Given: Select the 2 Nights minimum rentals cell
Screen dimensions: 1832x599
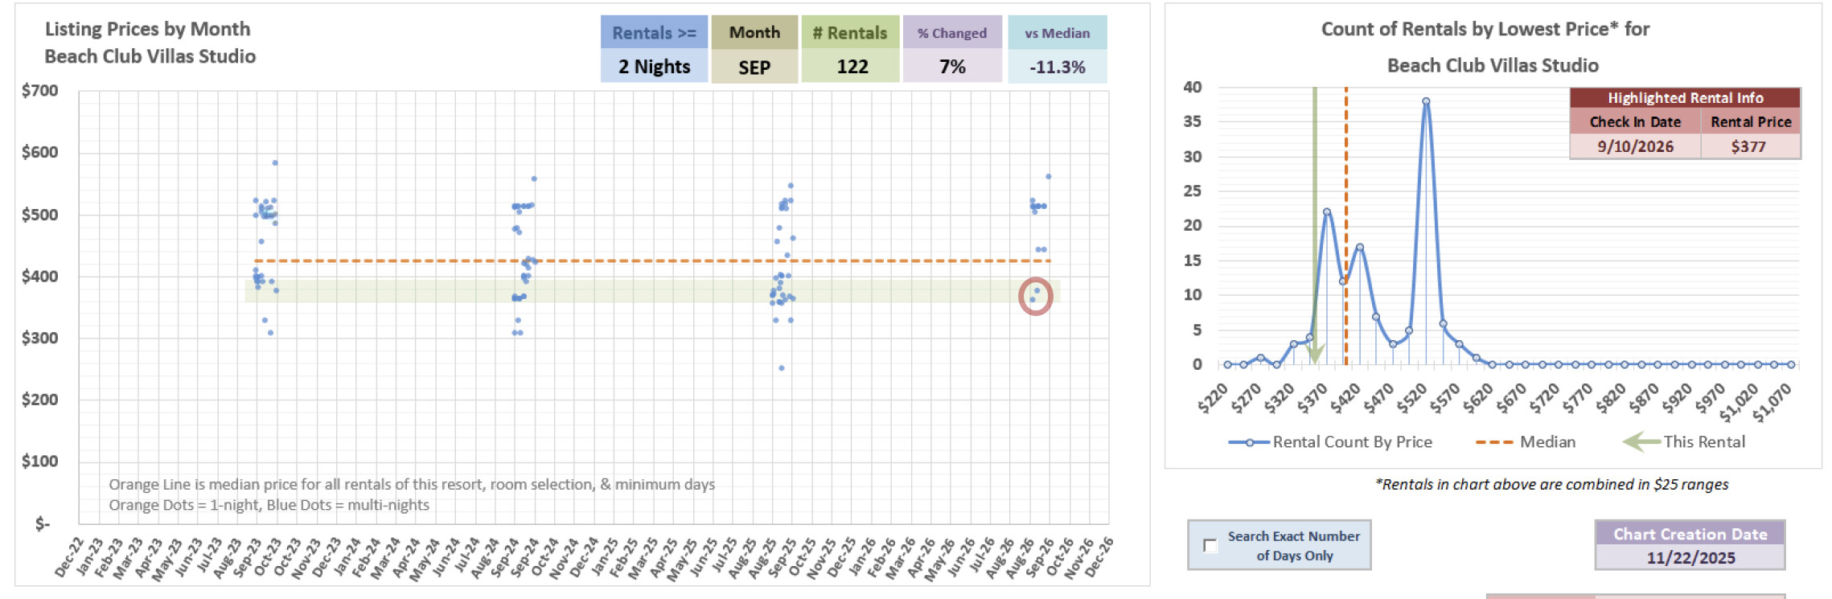Looking at the screenshot, I should pos(654,67).
